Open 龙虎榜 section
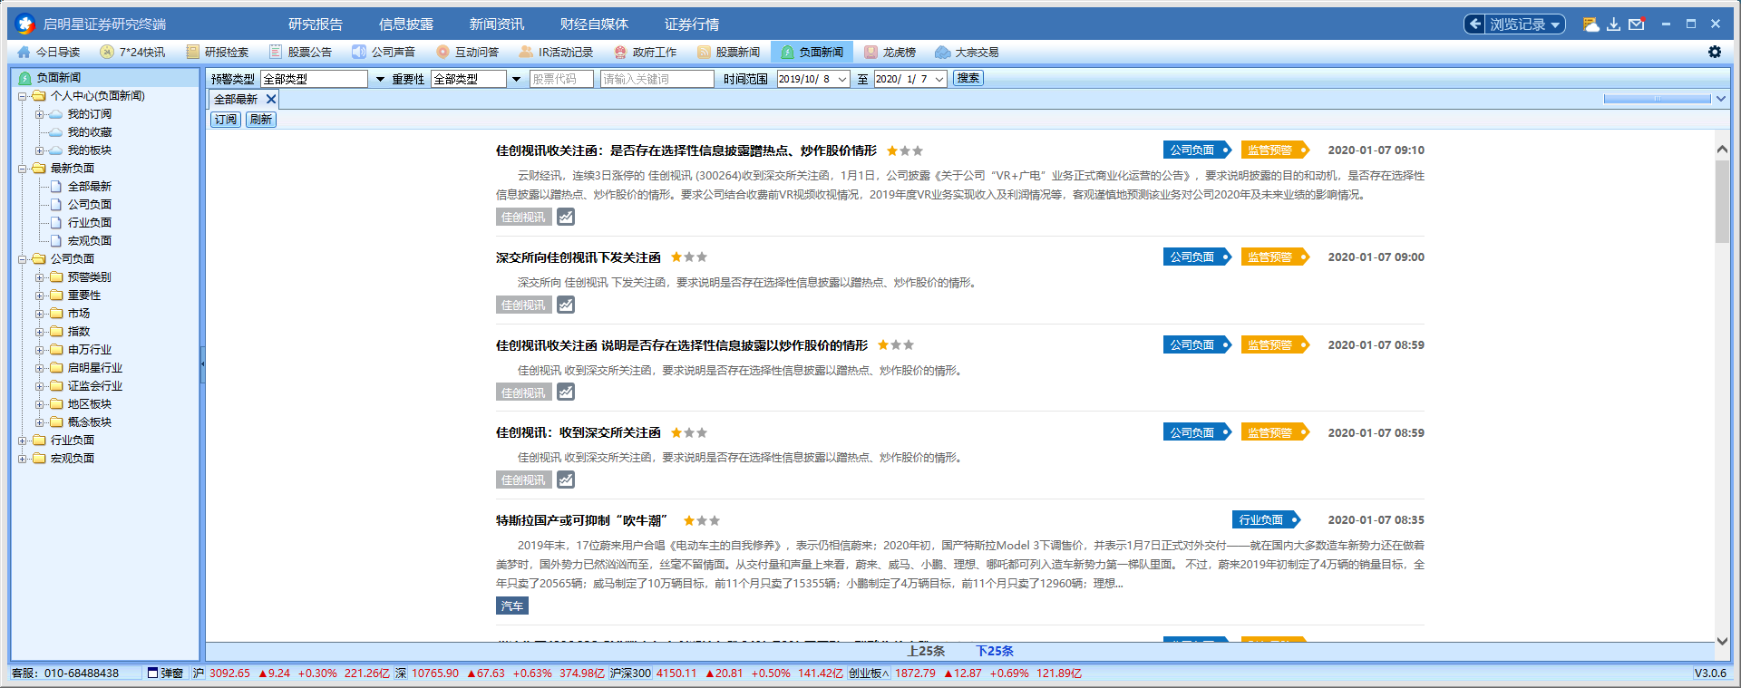 coord(890,53)
